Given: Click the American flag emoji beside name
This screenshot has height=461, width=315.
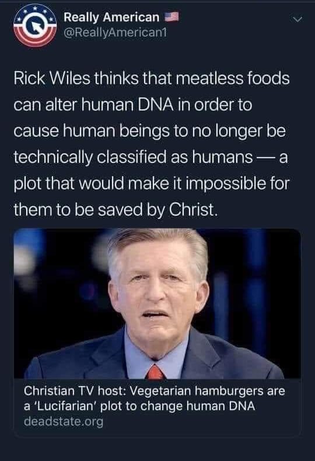Looking at the screenshot, I should (x=171, y=17).
